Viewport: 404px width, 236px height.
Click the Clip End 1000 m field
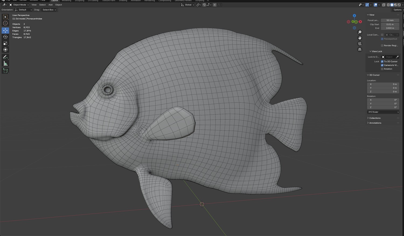pyautogui.click(x=390, y=28)
